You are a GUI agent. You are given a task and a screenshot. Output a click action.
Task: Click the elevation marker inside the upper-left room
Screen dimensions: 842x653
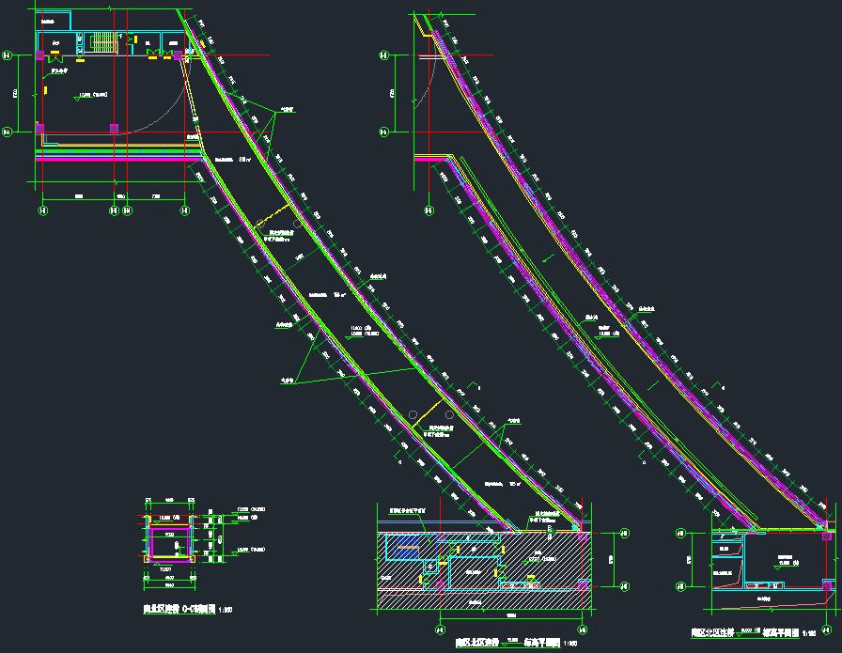(x=92, y=96)
